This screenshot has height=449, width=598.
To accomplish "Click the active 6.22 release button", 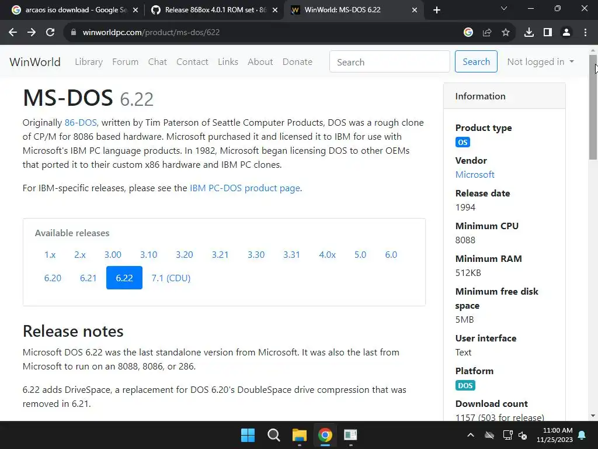I will point(124,278).
